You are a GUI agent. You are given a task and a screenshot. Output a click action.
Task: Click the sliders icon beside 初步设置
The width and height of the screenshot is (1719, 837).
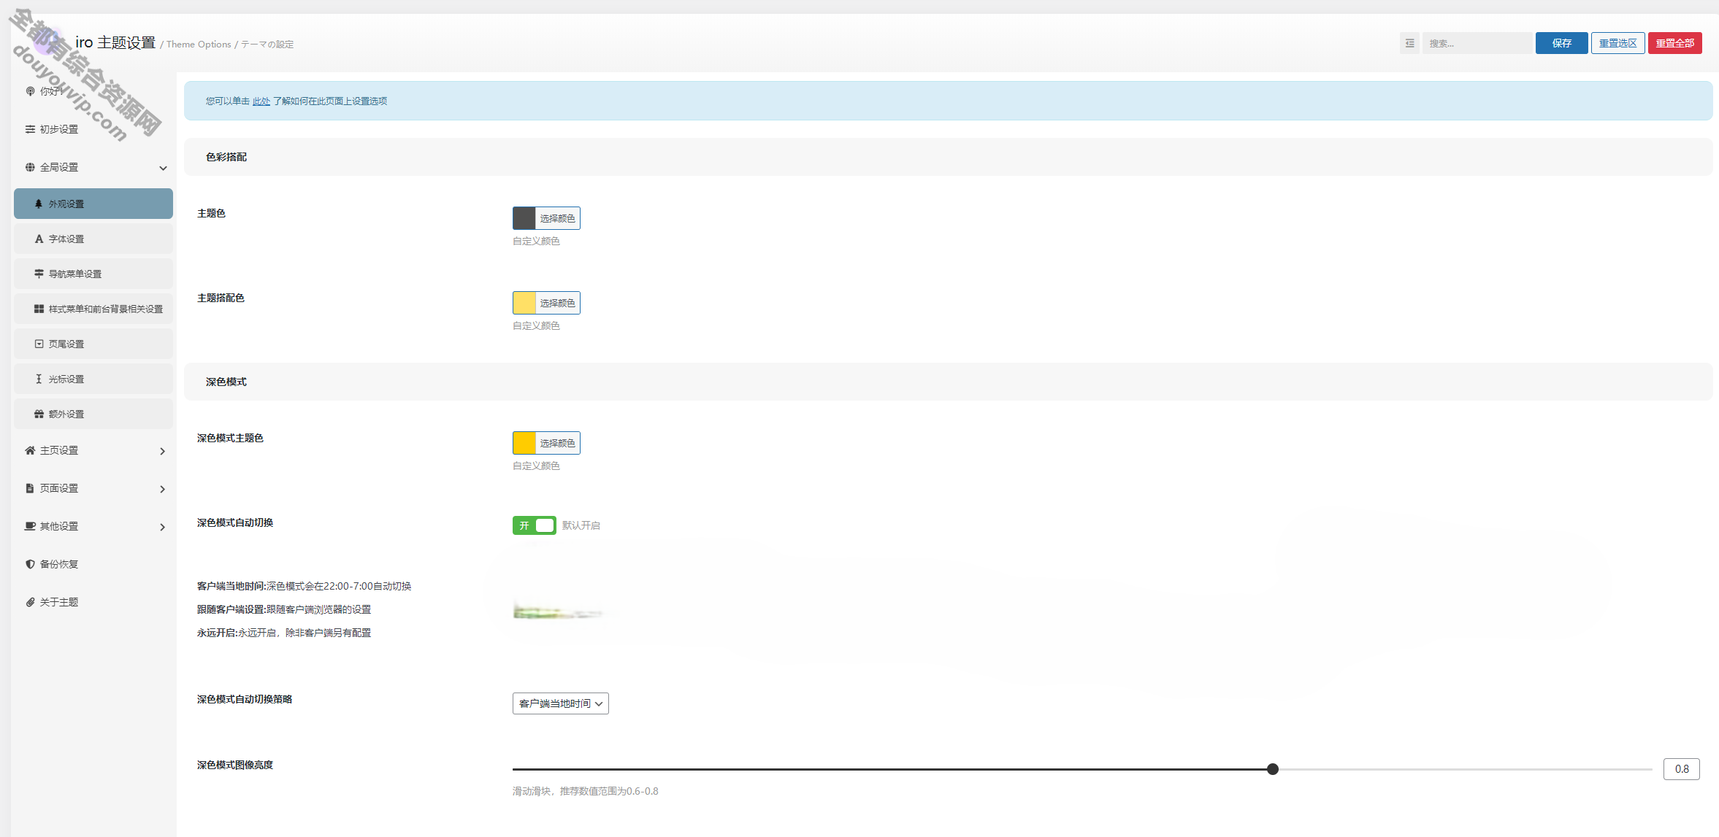click(x=30, y=129)
